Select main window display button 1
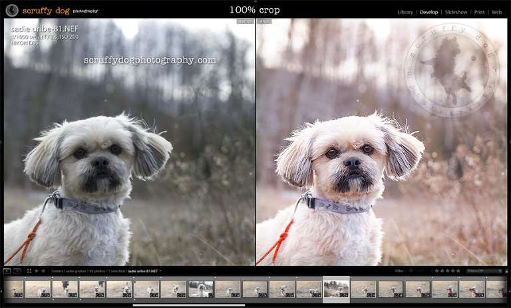This screenshot has height=308, width=511. coord(7,271)
